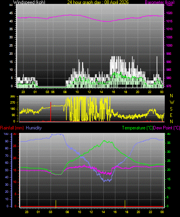Select the 1010 value on the barometer axis
180x217 pixels.
169,29
